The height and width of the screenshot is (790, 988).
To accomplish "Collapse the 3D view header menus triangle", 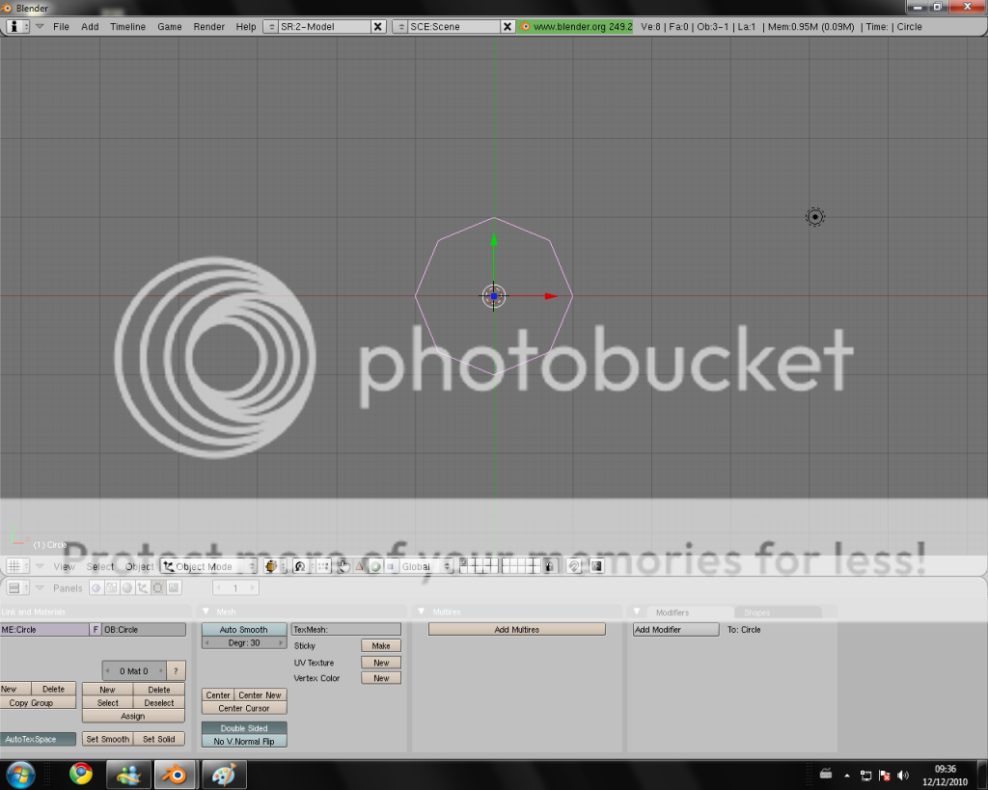I will (x=40, y=566).
